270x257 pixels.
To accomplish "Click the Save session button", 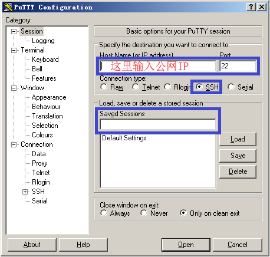I will [x=238, y=156].
